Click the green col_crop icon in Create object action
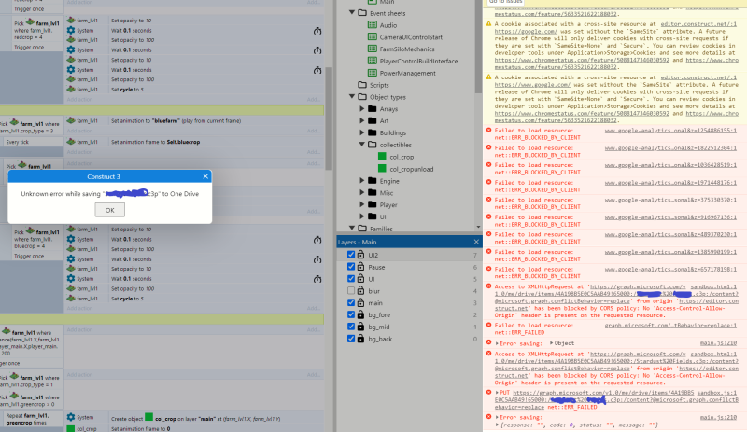The height and width of the screenshot is (432, 747). (148, 417)
